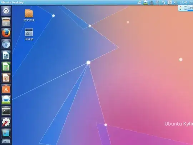
Task: Open workspace switcher launcher icon
Action: coord(6,133)
